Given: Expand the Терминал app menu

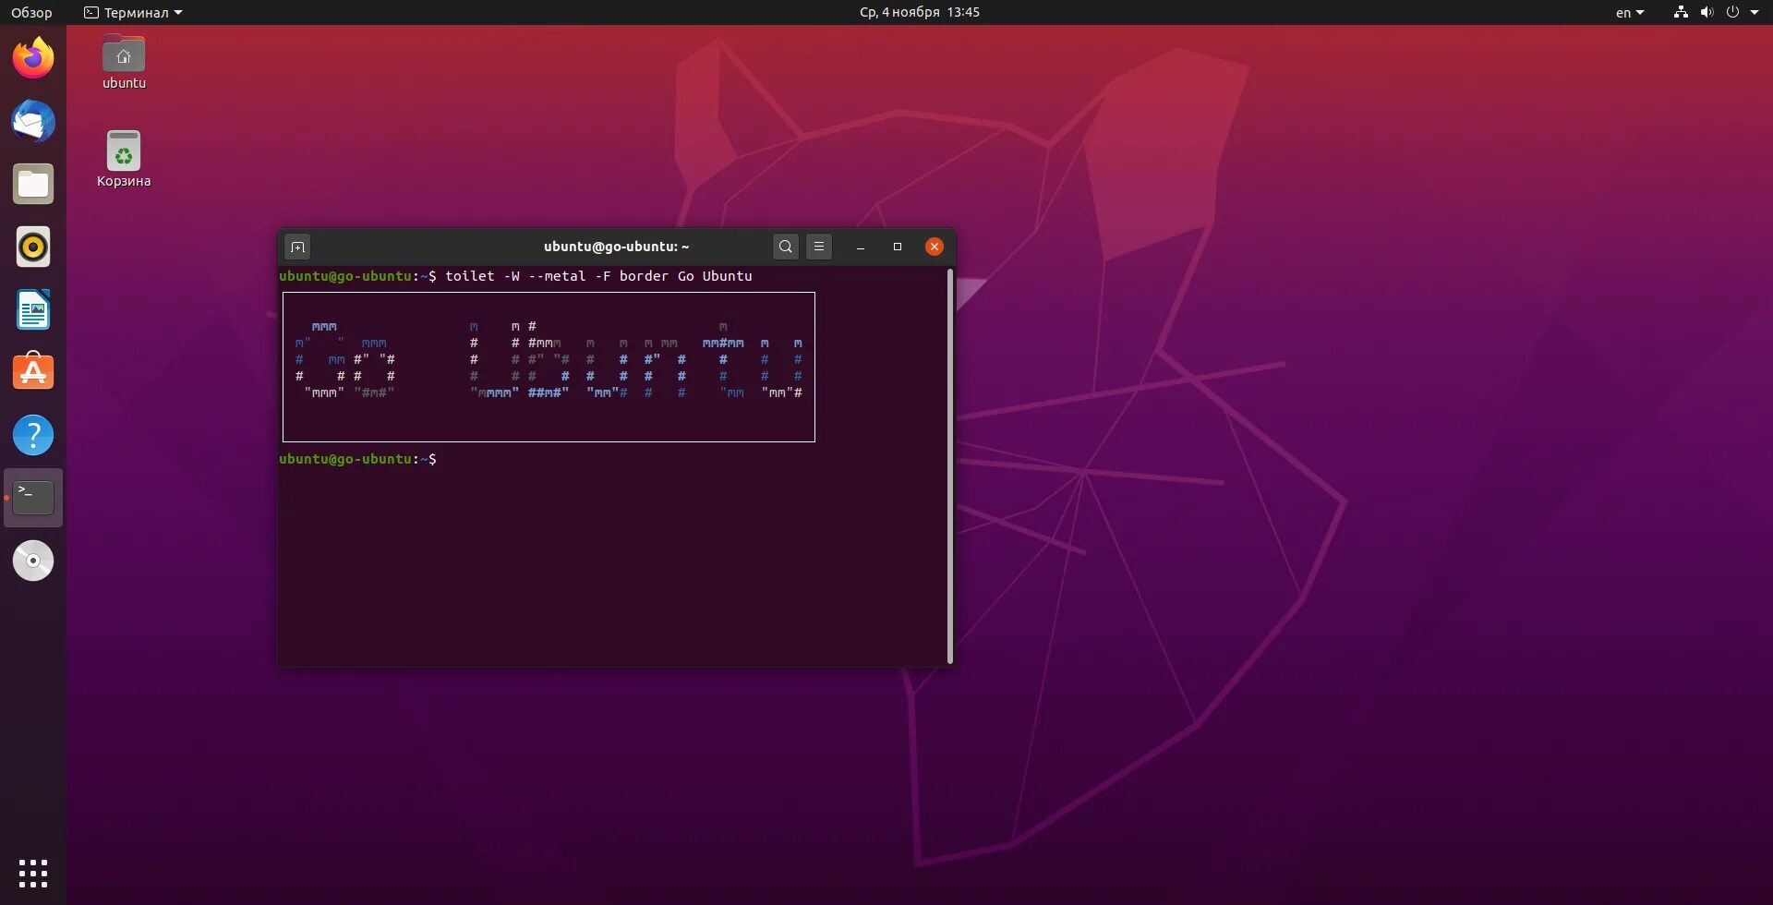Looking at the screenshot, I should [133, 12].
